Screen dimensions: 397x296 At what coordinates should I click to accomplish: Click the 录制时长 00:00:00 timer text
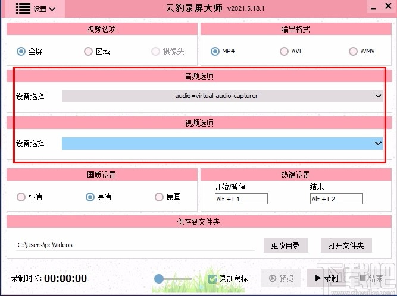[x=49, y=278]
